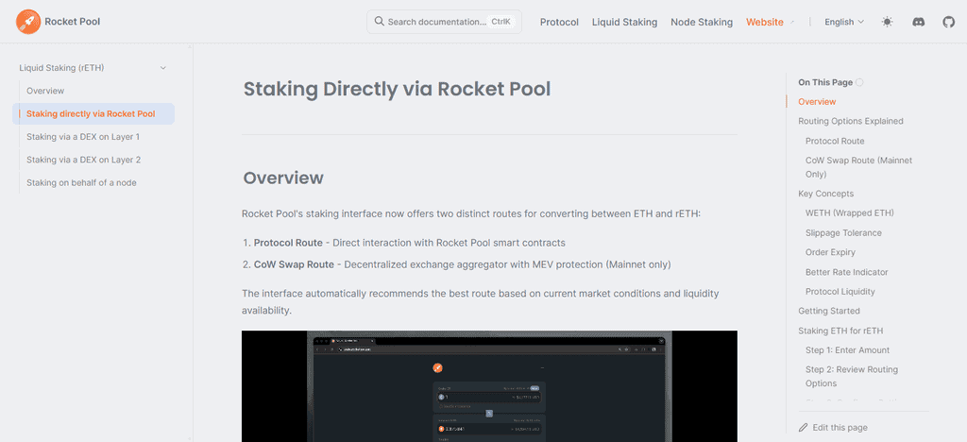Jump to Overview in On This Page
Image resolution: width=967 pixels, height=442 pixels.
817,102
